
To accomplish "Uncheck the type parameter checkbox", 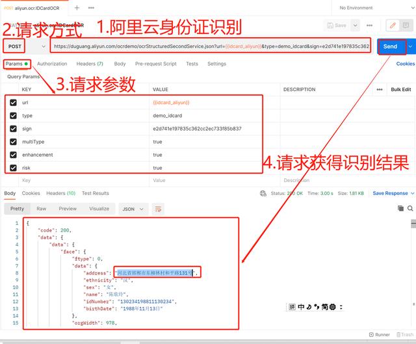I will (13, 116).
